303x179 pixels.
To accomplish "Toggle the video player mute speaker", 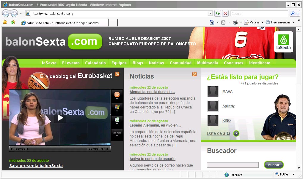I will [x=102, y=149].
